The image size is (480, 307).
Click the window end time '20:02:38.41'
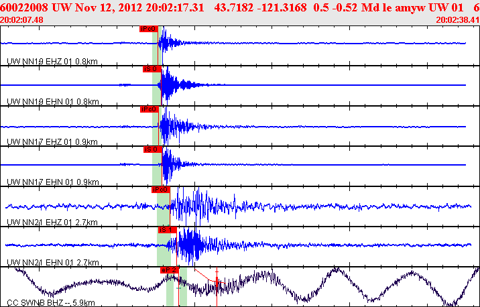pyautogui.click(x=458, y=20)
